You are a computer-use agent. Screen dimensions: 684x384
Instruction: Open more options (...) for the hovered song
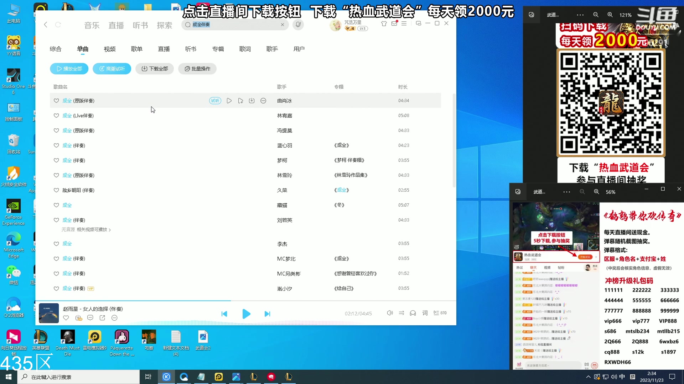click(263, 101)
